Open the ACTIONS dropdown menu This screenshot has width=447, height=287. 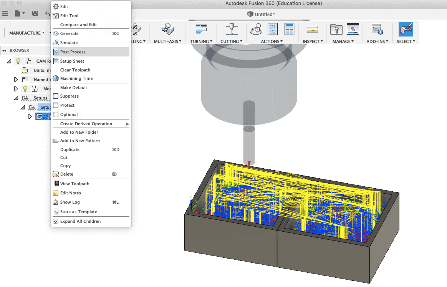tap(272, 41)
